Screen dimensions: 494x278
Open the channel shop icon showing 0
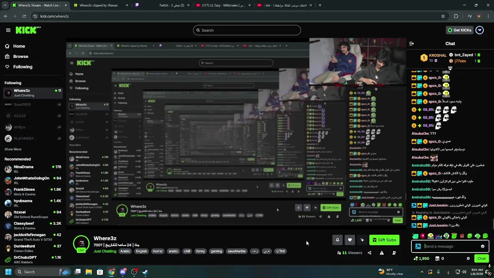439,259
